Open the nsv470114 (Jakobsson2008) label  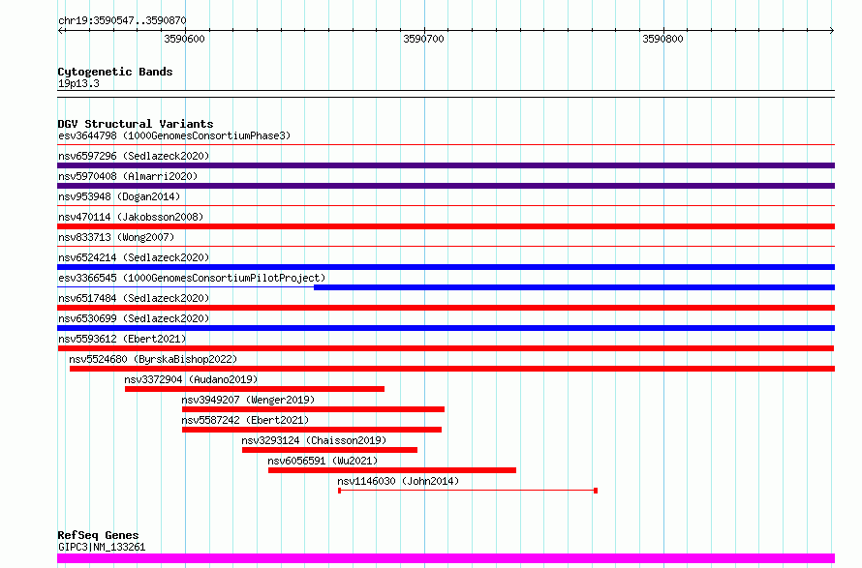tap(131, 217)
